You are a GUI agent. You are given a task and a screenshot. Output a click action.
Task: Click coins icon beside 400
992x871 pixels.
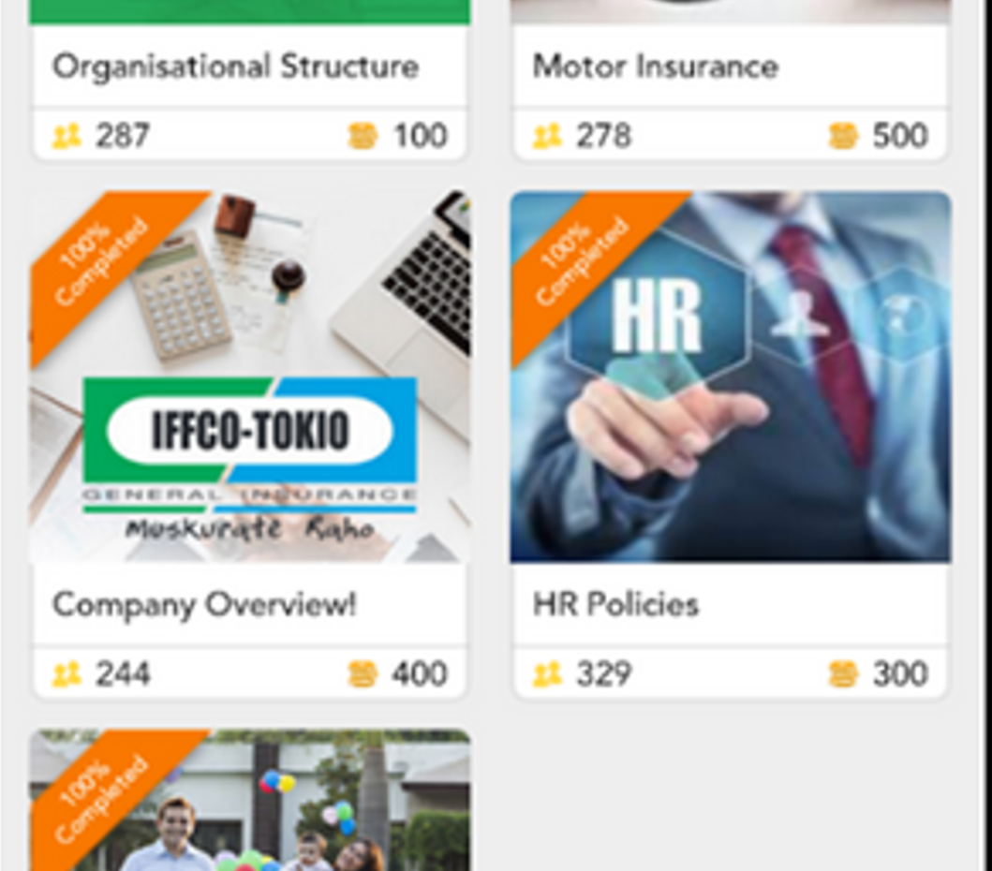click(363, 674)
